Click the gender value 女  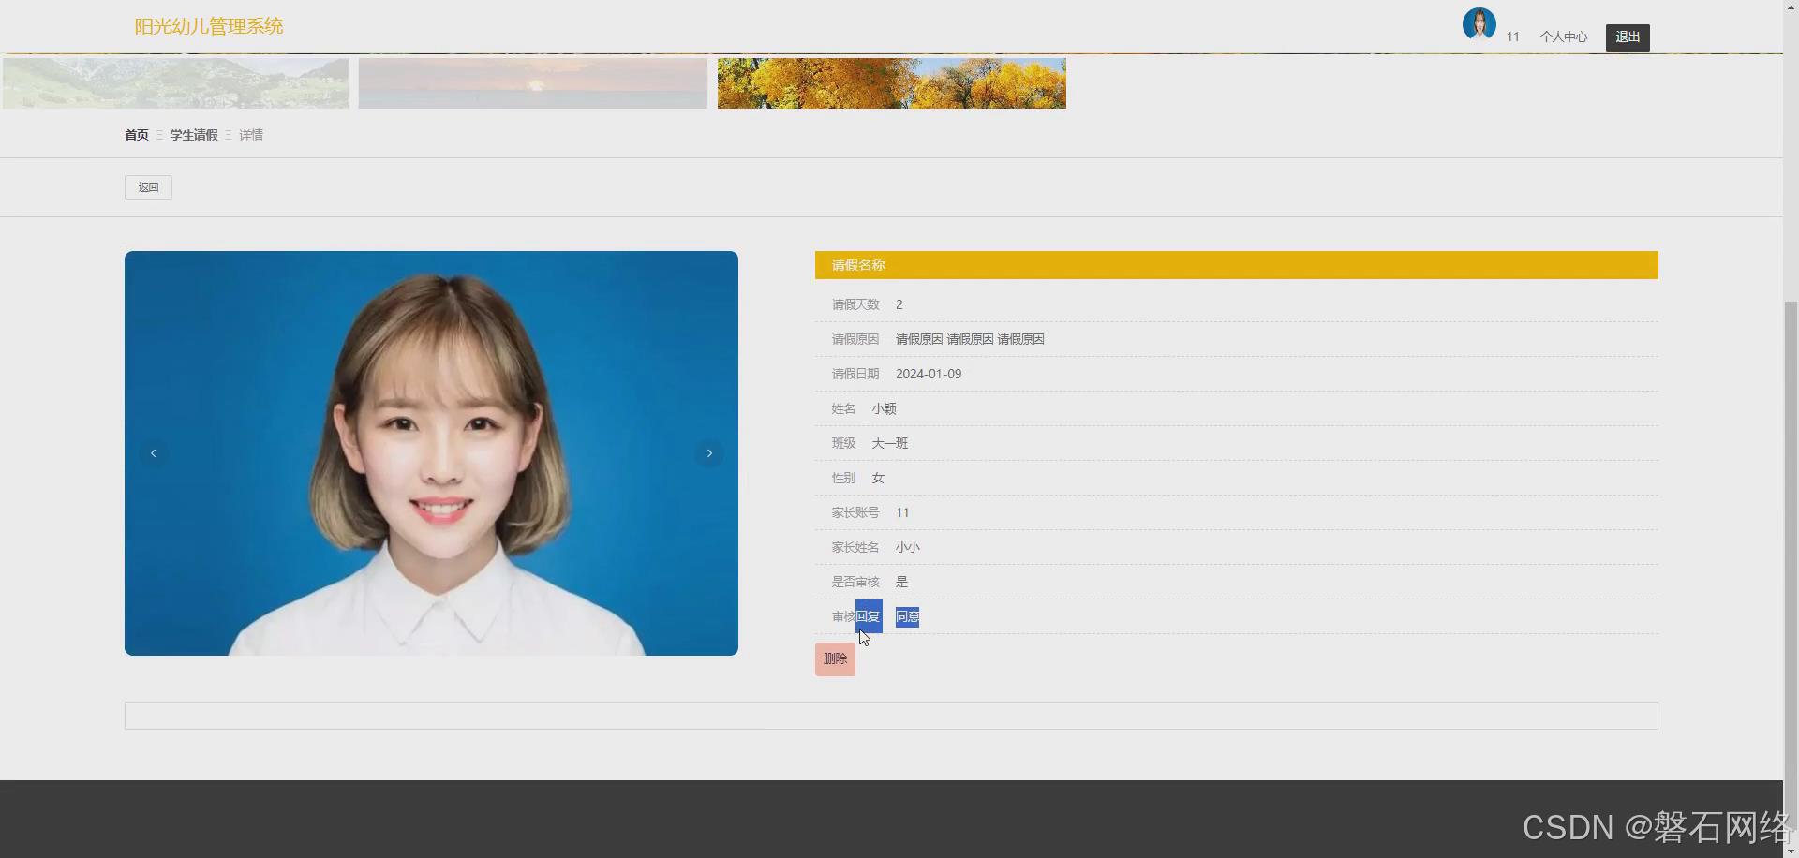point(878,478)
